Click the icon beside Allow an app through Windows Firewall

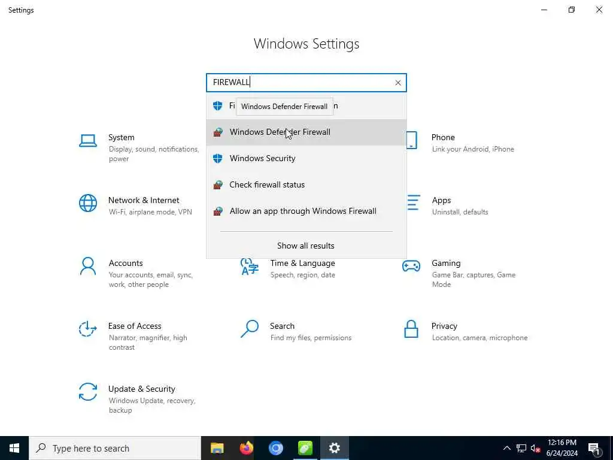tap(218, 211)
